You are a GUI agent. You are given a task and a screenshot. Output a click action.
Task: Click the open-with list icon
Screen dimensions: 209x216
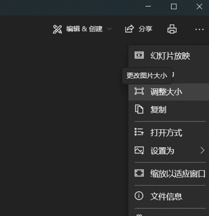point(139,132)
